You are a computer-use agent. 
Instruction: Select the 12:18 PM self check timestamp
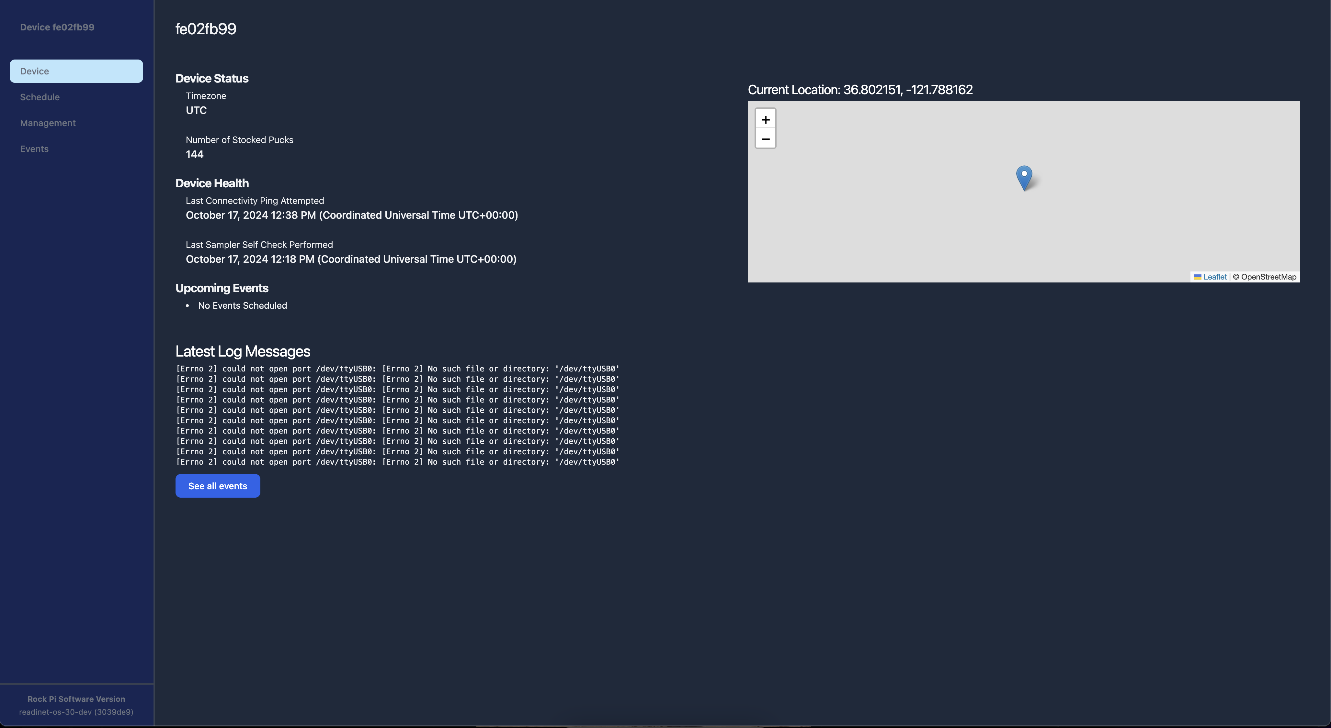351,259
